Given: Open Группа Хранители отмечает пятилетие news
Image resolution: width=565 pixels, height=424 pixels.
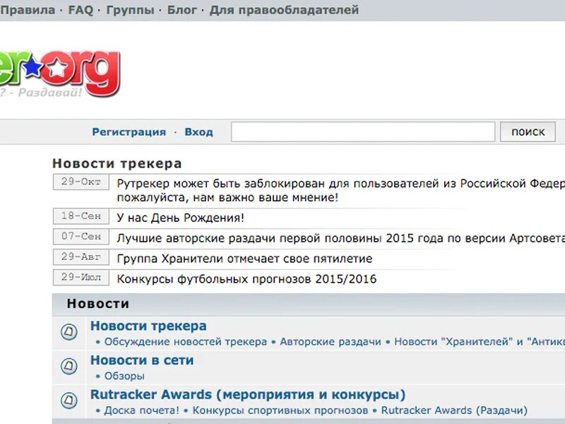Looking at the screenshot, I should click(x=244, y=259).
